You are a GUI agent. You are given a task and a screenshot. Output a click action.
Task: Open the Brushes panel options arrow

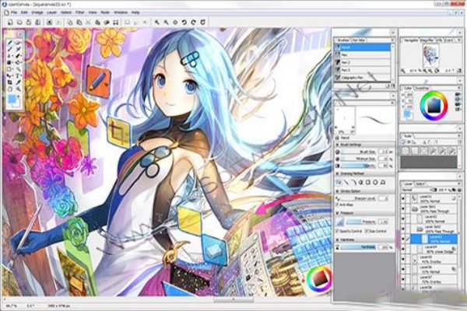click(392, 40)
